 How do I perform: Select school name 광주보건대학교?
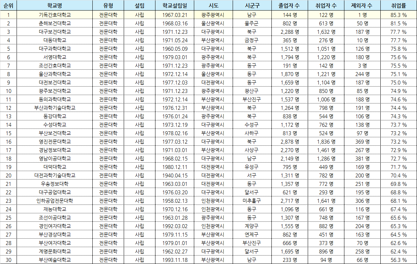tap(55, 91)
